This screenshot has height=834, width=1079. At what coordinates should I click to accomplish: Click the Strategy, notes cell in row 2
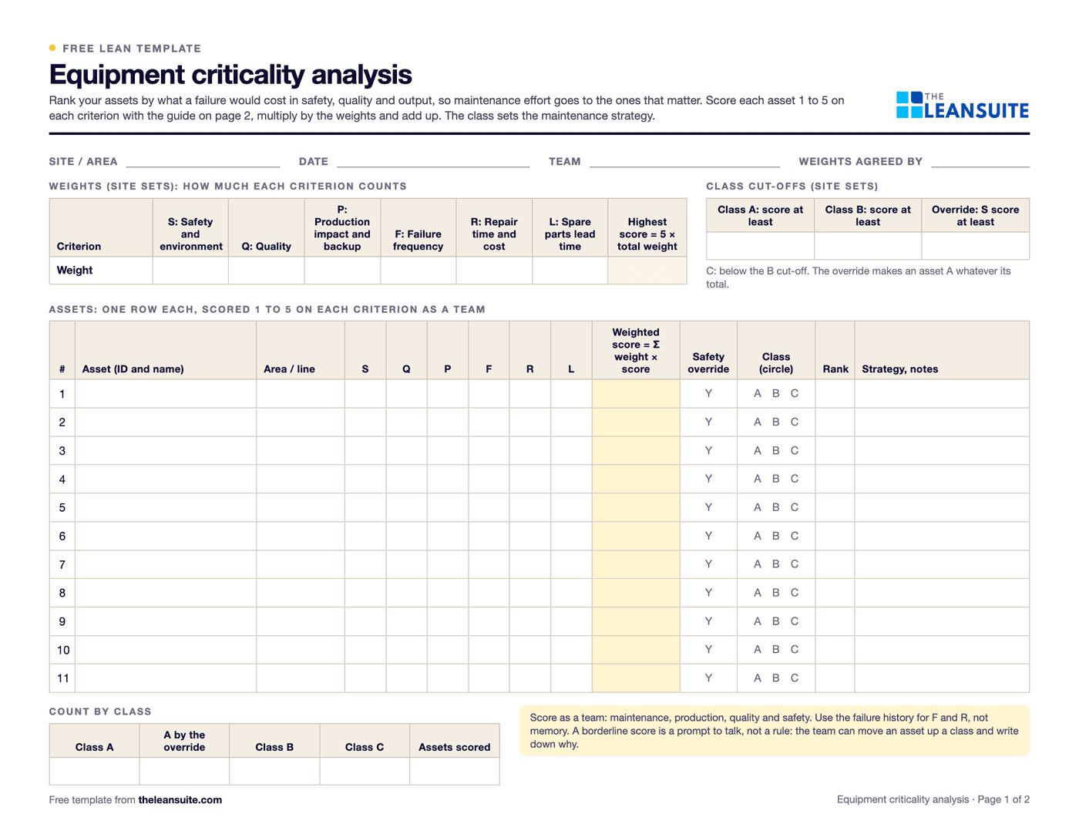point(942,422)
